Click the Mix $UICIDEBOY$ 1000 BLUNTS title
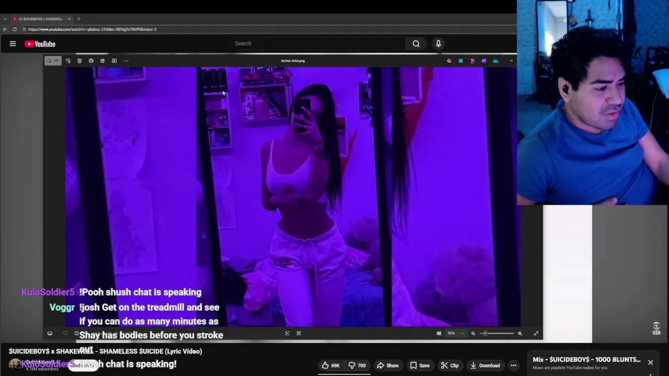The width and height of the screenshot is (669, 376). 586,359
